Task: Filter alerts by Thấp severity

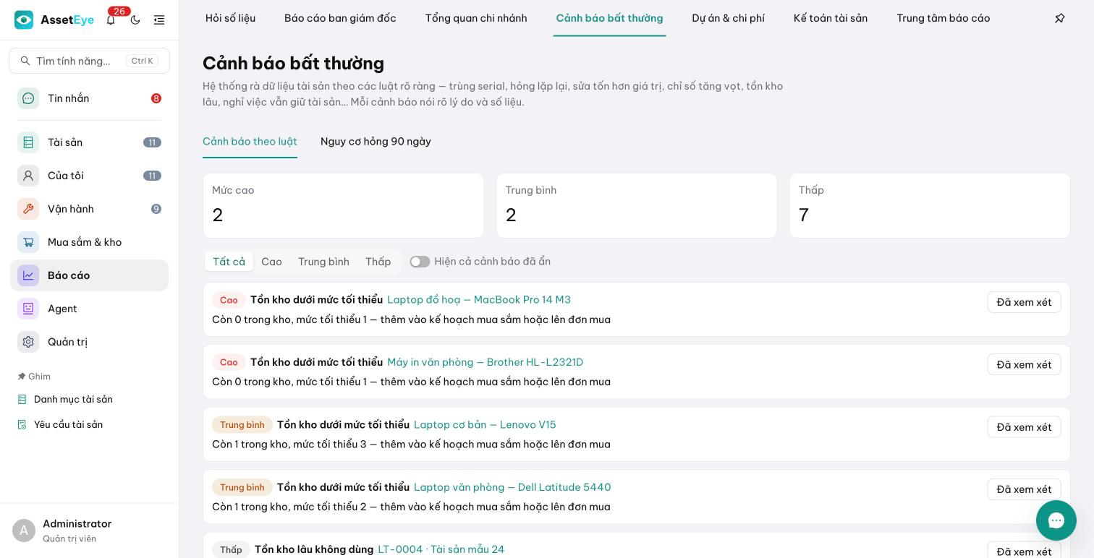Action: (x=378, y=262)
